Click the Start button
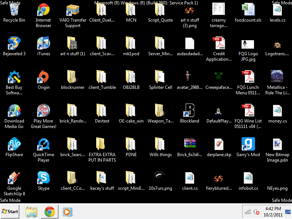The width and height of the screenshot is (292, 219). pyautogui.click(x=10, y=211)
